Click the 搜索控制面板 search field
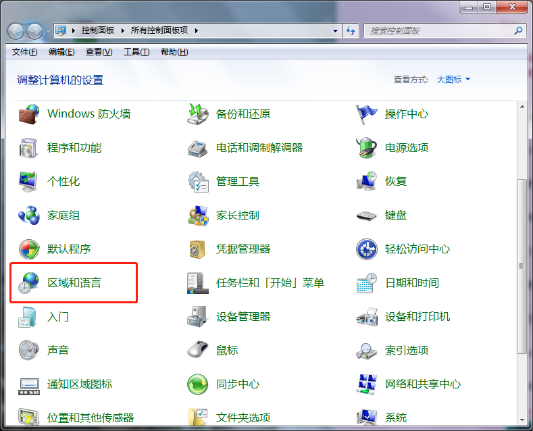Image resolution: width=533 pixels, height=431 pixels. point(445,31)
